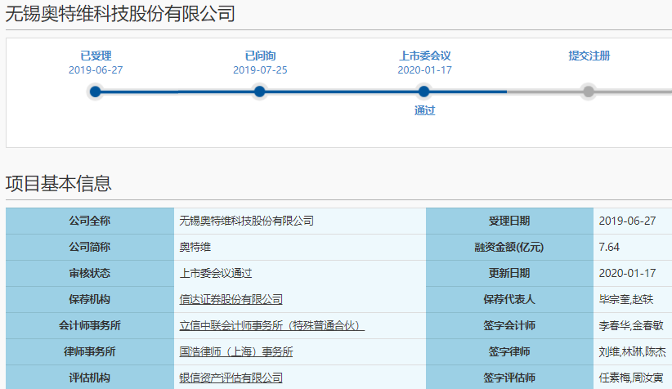Open 信达证券股份有限公司 sponsor link
The image size is (672, 389).
(x=231, y=300)
